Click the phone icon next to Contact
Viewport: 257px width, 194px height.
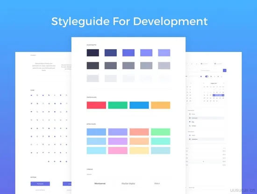(x=190, y=126)
